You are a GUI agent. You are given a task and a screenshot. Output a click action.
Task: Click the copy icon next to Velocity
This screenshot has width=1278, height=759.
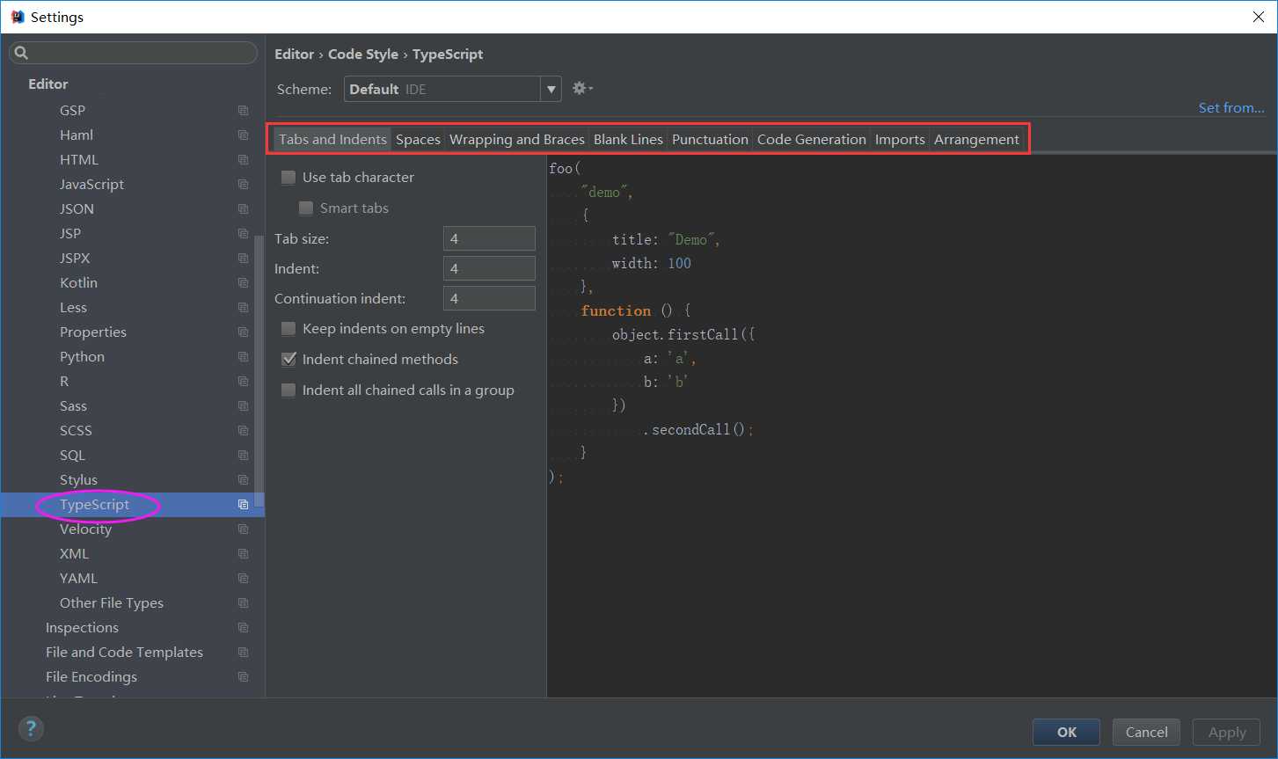(x=243, y=529)
